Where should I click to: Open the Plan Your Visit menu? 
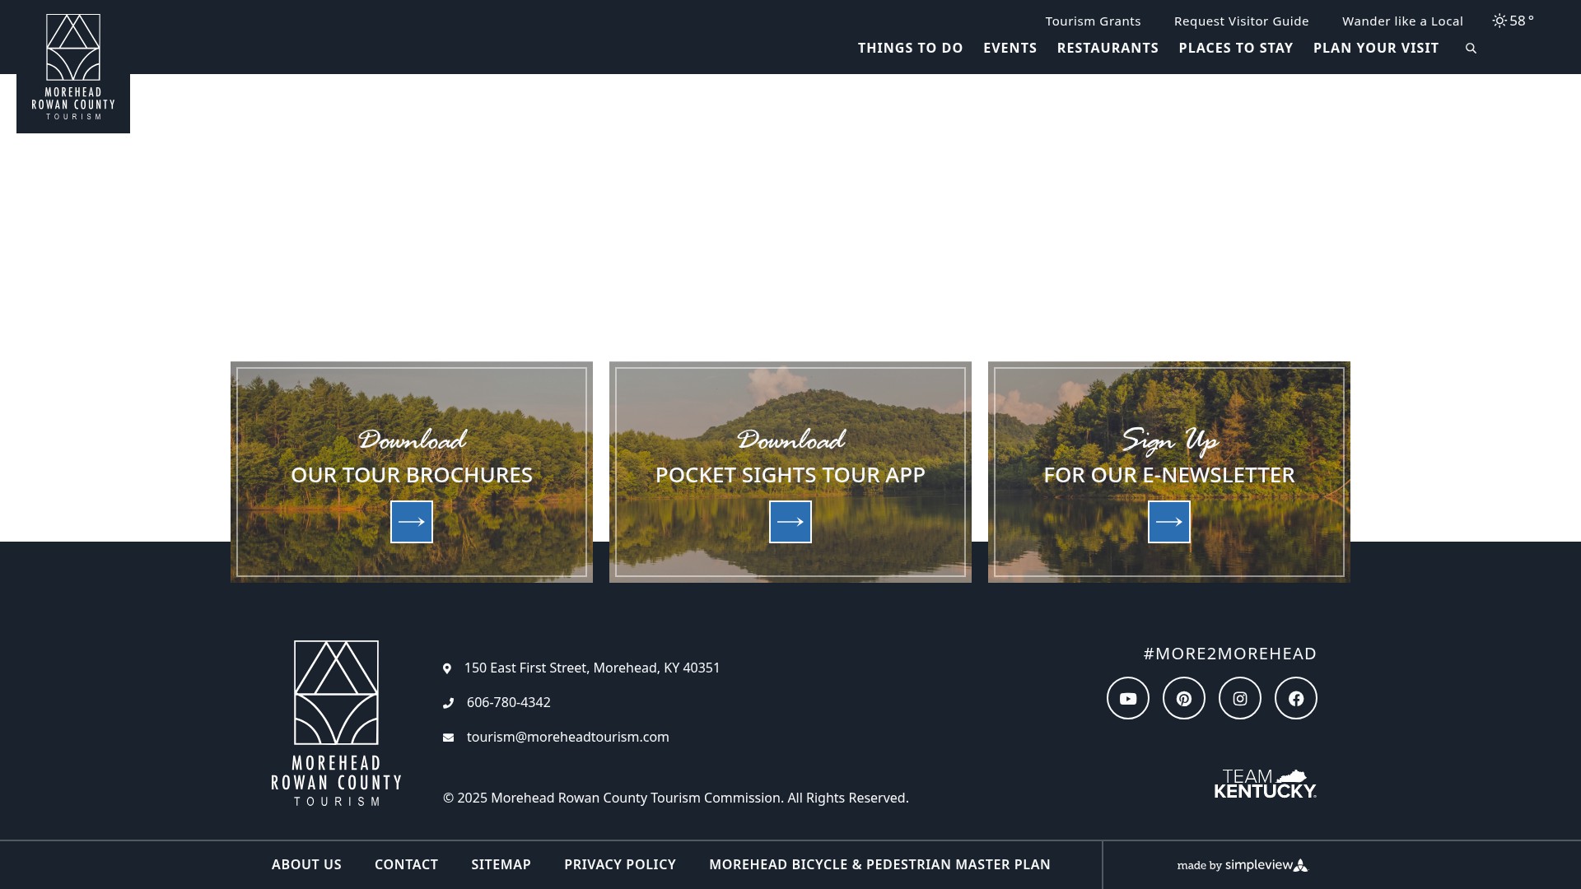pos(1376,48)
